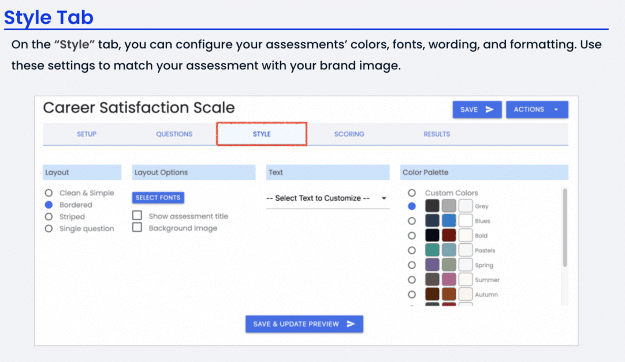The image size is (625, 362).
Task: Open the Actions dropdown menu
Action: (537, 110)
